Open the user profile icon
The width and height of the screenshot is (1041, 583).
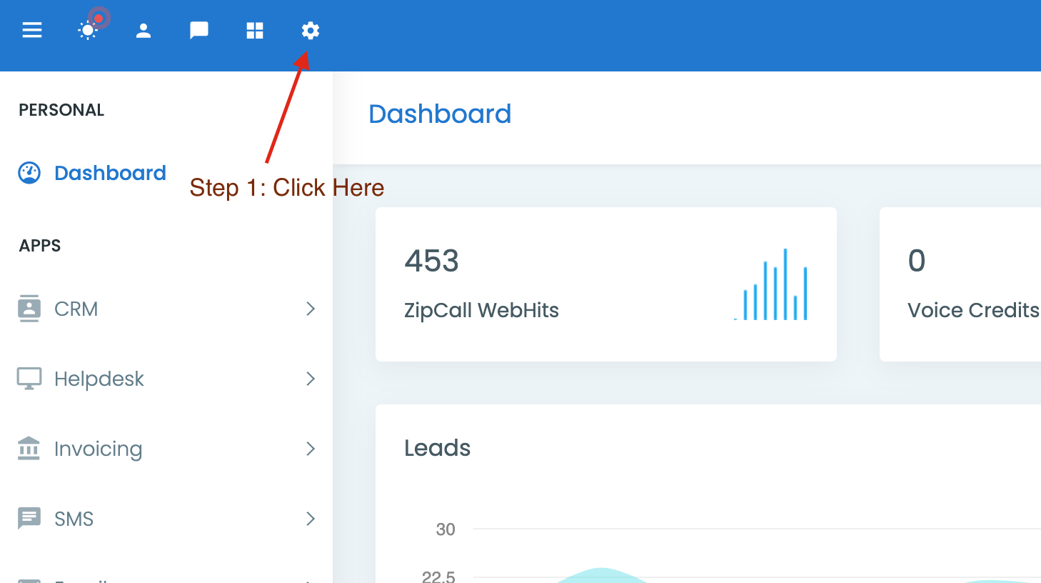click(x=144, y=30)
